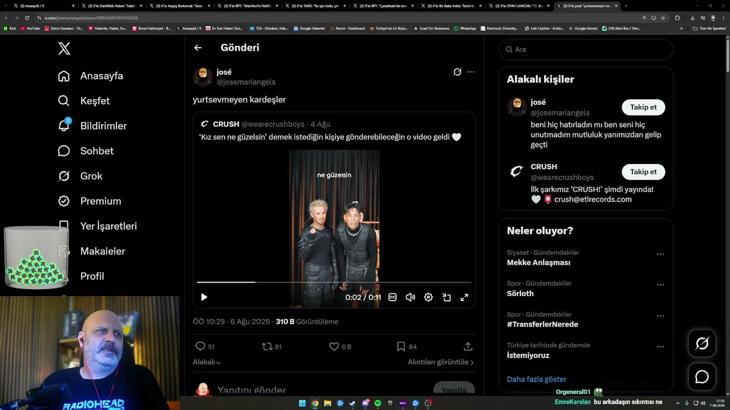Open Steam from the taskbar

pos(352,403)
